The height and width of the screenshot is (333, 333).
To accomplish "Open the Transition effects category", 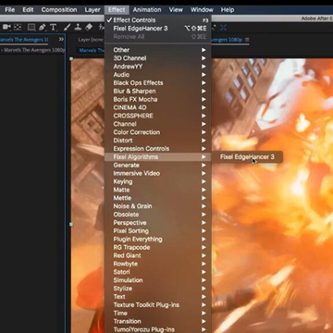I will 157,321.
